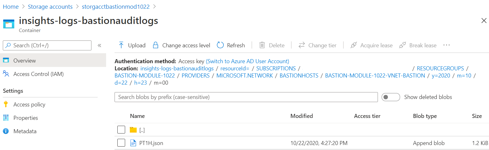Close the container blade with X
The height and width of the screenshot is (150, 489).
coord(484,21)
